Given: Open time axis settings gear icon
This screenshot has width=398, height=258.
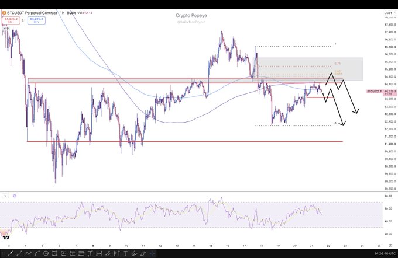Looking at the screenshot, I should (x=390, y=246).
